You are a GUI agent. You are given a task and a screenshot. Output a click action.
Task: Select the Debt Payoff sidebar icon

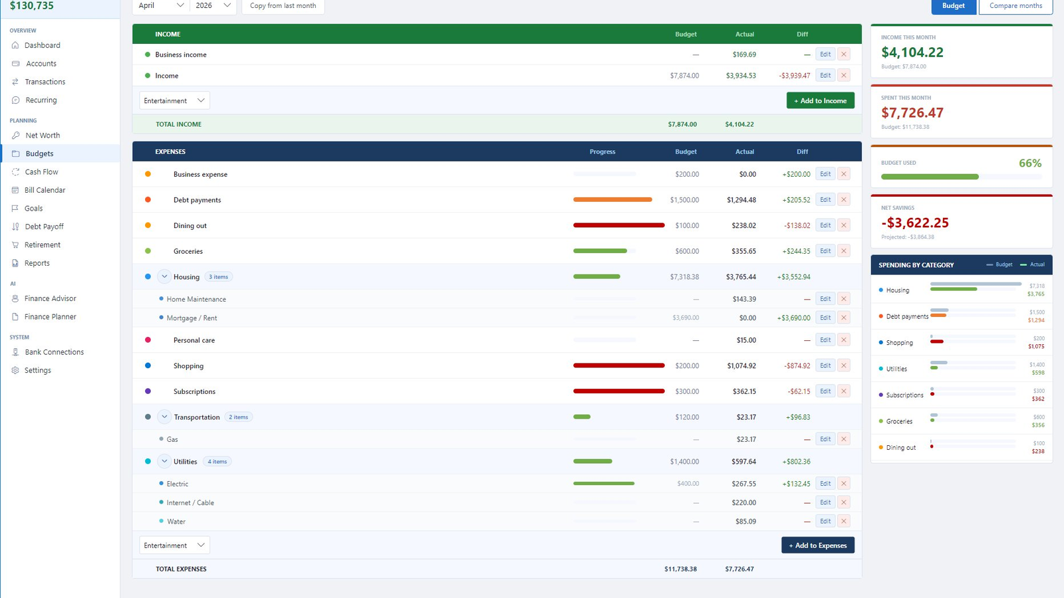[x=15, y=227]
